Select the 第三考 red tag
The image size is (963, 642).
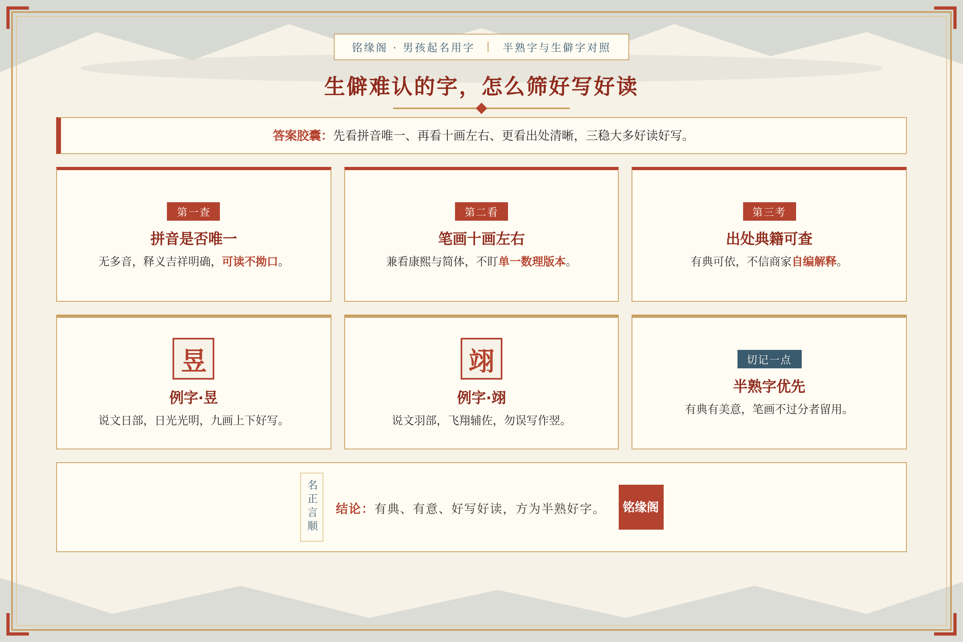coord(769,212)
